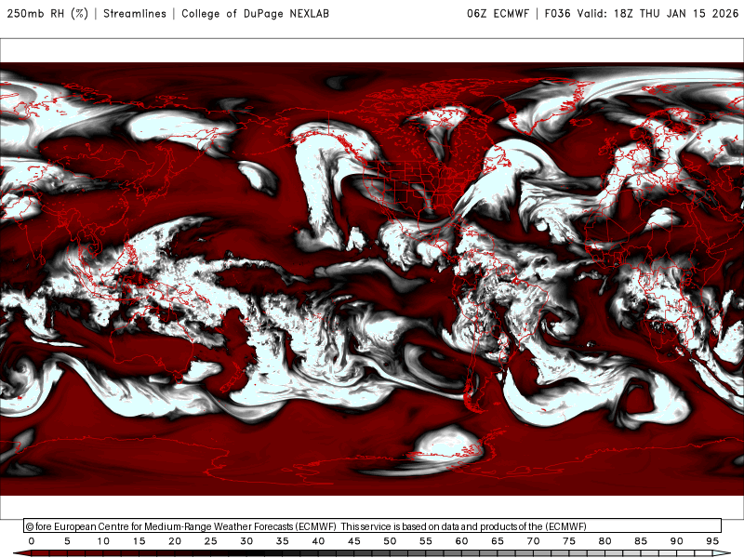Click colorbar tick label '85'
This screenshot has height=558, width=744.
click(x=641, y=541)
